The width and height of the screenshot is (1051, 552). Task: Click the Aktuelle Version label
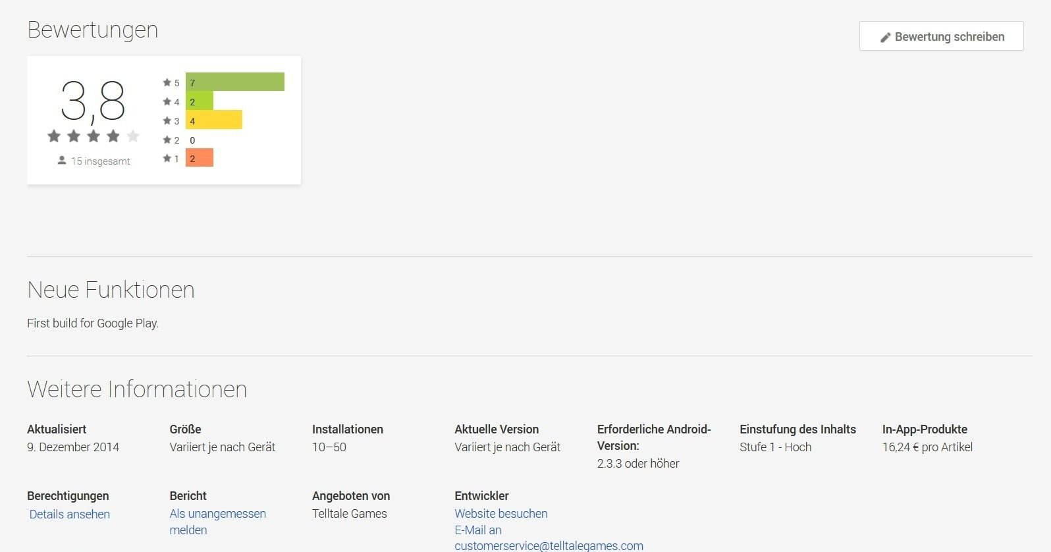497,429
